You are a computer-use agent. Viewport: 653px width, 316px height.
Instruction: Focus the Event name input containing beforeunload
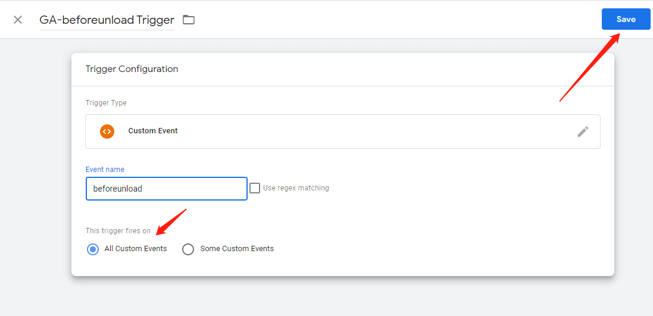coord(167,189)
